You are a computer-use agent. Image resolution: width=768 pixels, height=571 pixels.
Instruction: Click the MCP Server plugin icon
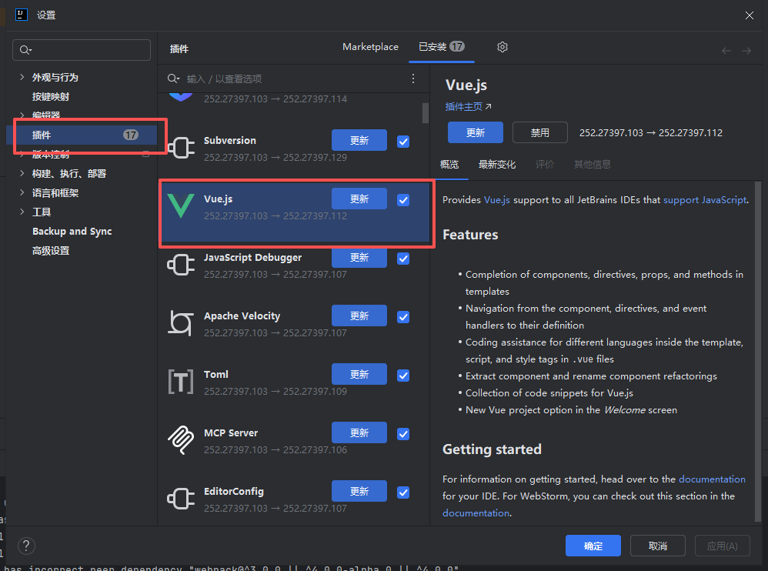(181, 439)
